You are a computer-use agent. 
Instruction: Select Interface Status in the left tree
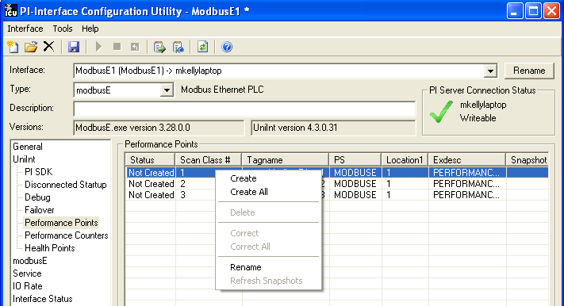tap(43, 299)
